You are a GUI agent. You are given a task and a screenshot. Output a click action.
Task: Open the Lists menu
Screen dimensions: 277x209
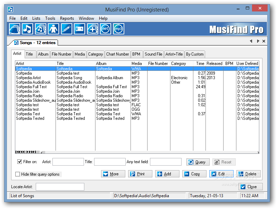pyautogui.click(x=36, y=18)
